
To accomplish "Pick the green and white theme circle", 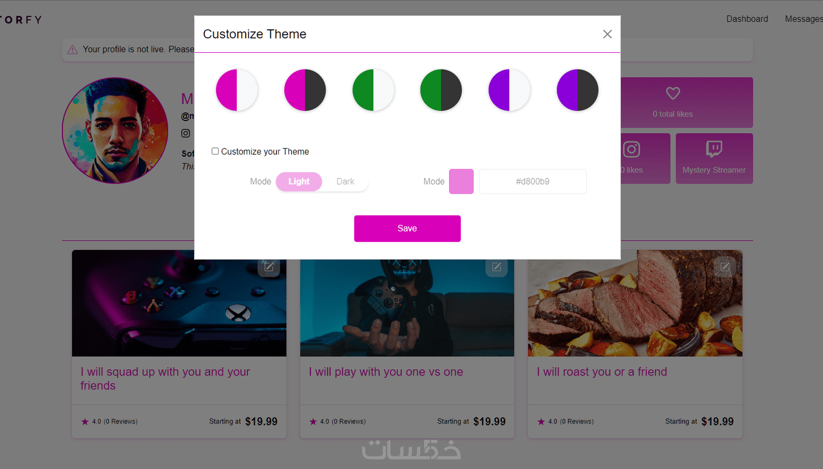I will tap(373, 90).
